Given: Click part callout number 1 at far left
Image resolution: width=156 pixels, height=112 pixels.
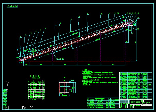Looking at the screenshot, I should (20, 37).
